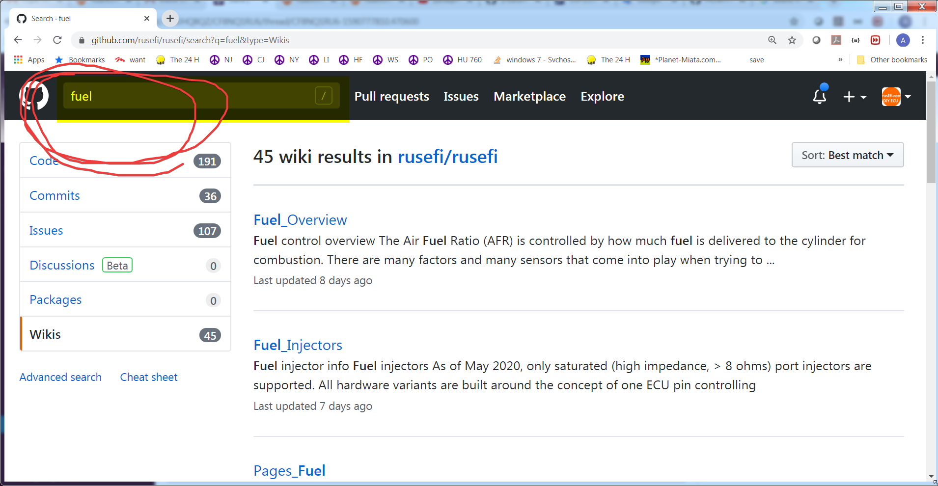Open the user avatar account dropdown
938x486 pixels.
tap(896, 97)
